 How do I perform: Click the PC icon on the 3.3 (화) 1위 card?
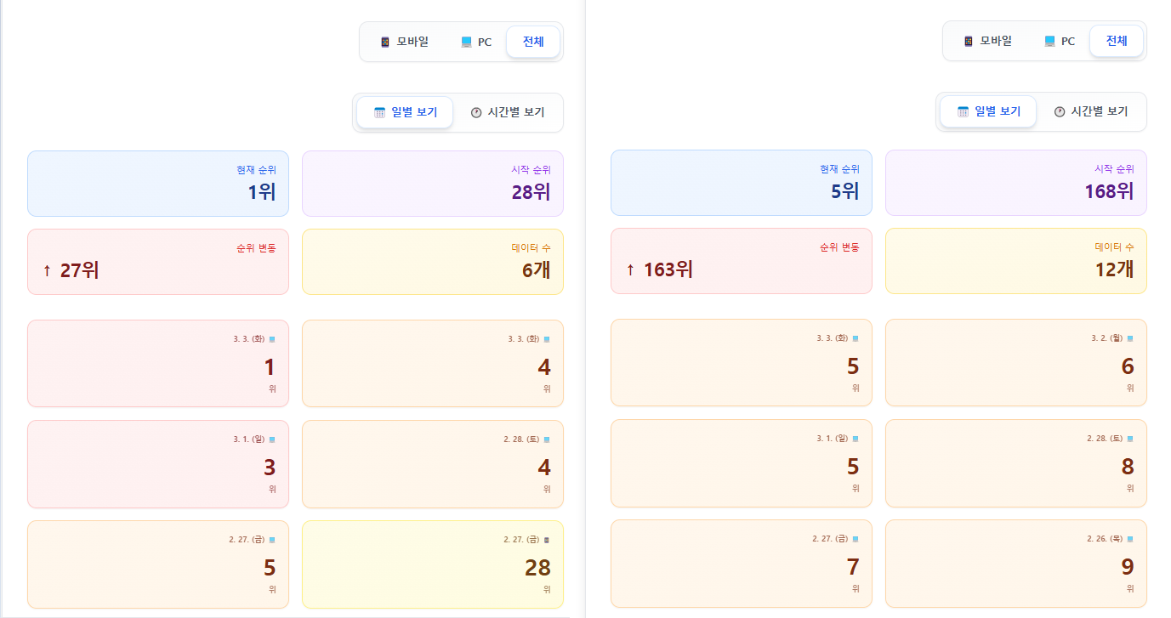(x=272, y=339)
